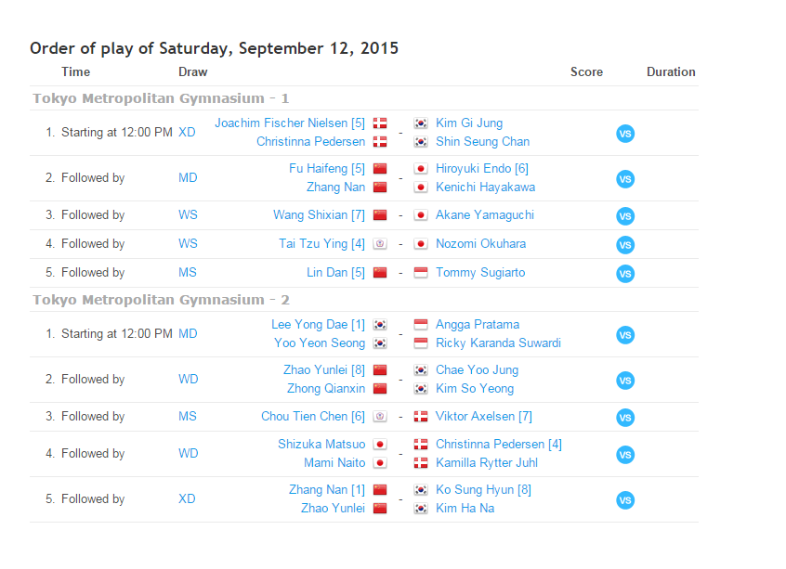
Task: Click VS icon for Lin Dan match
Action: point(625,274)
